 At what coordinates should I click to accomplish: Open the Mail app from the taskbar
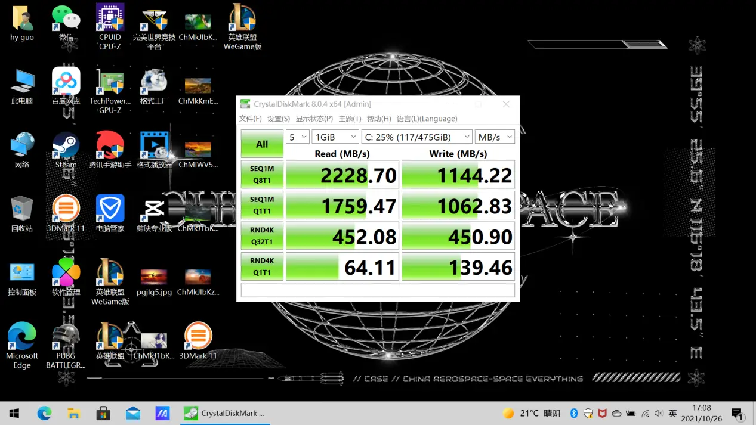133,413
